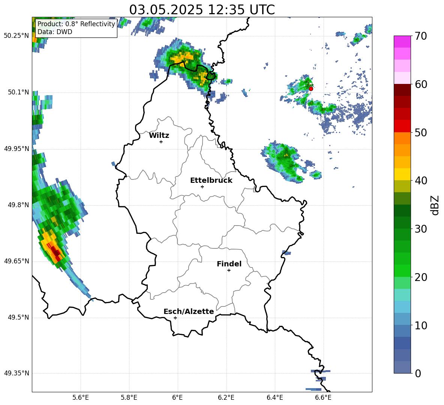Click the 70 tick on colorbar

click(421, 36)
